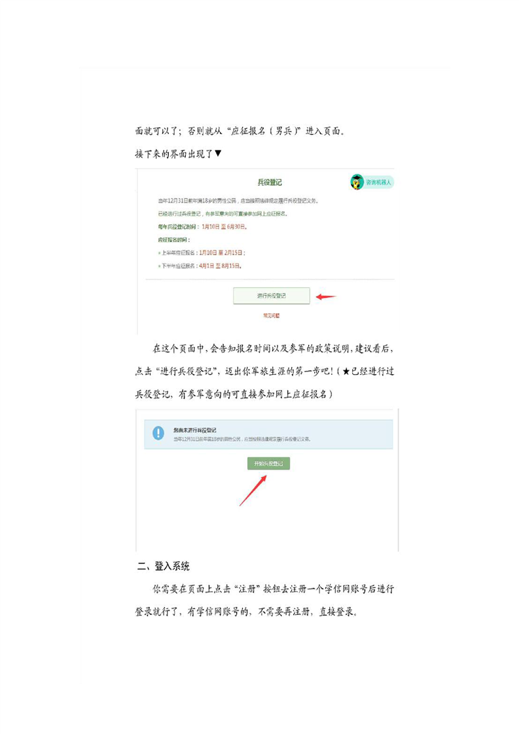Click the first line mentioning 应征报名（男兵）
This screenshot has height=734, width=519.
click(240, 131)
